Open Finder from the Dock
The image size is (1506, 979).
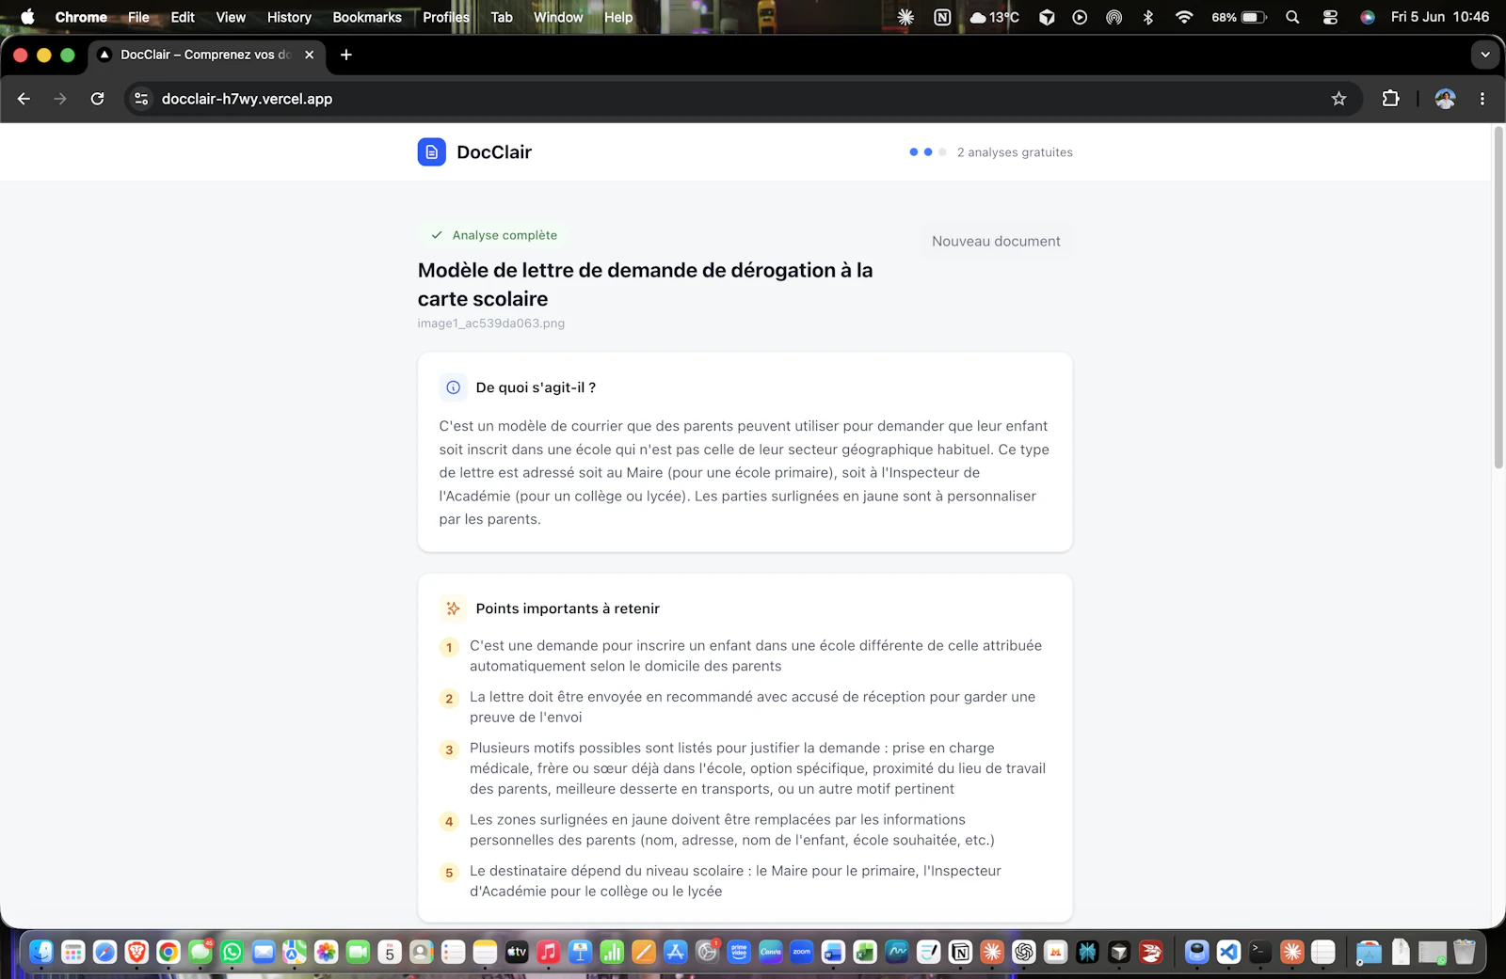[x=41, y=952]
